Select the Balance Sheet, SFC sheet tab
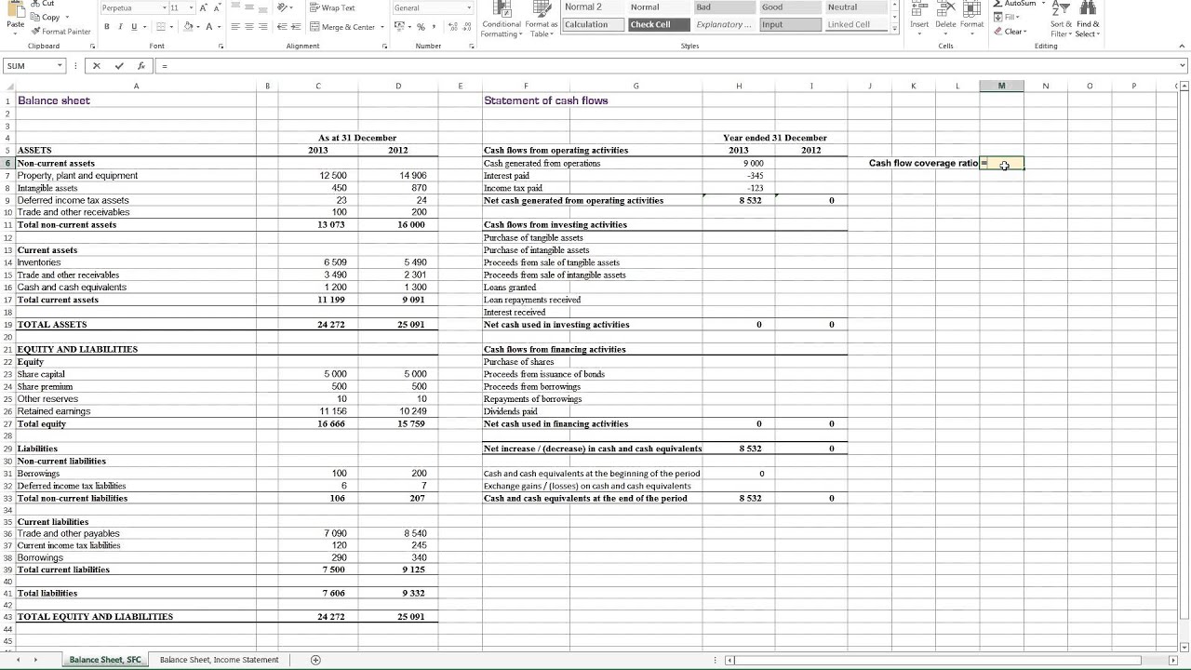This screenshot has height=670, width=1191. [105, 660]
